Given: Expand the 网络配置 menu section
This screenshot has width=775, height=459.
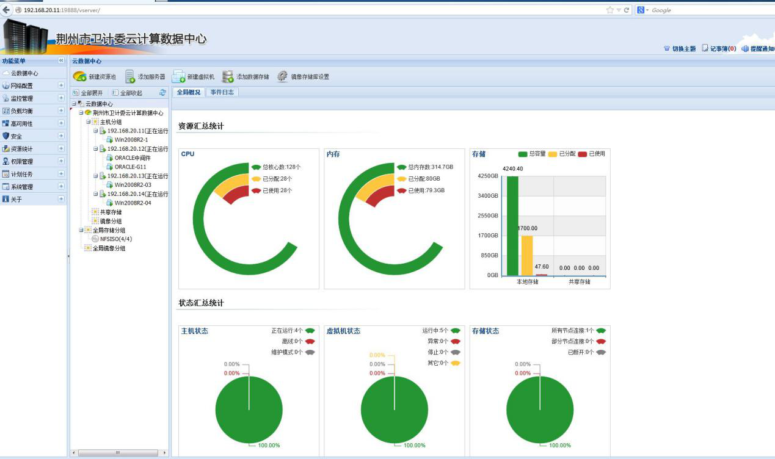Looking at the screenshot, I should coord(61,85).
